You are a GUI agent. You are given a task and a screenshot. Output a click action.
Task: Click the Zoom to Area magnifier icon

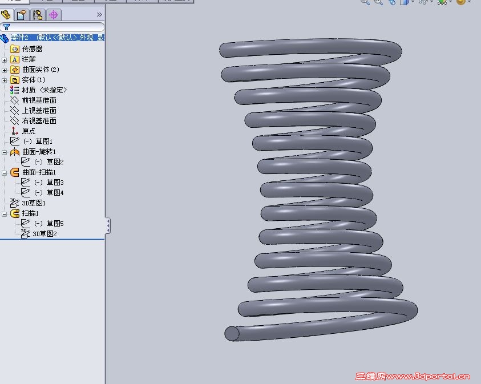tap(378, 2)
